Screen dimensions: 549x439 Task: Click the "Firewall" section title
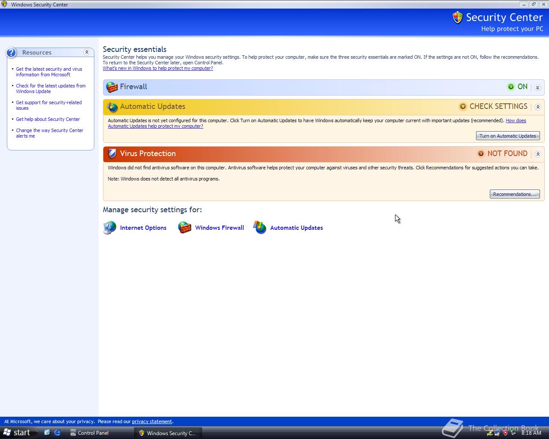[133, 87]
